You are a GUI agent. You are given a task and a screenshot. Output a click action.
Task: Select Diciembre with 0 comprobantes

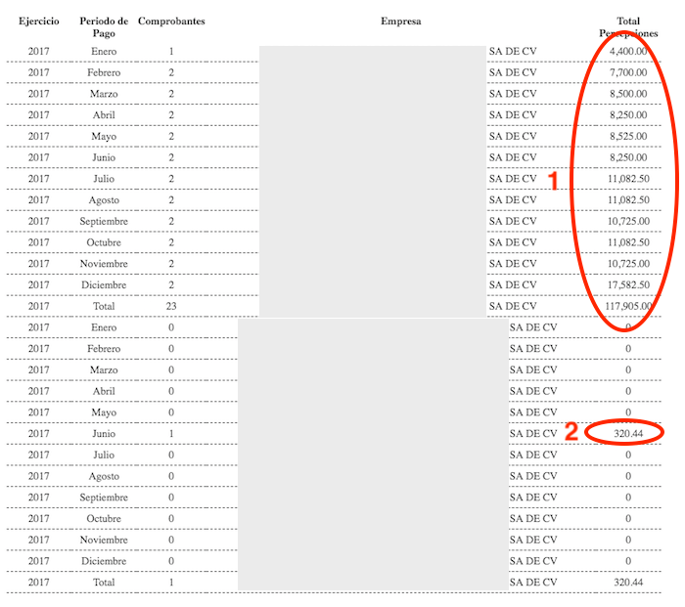[104, 561]
